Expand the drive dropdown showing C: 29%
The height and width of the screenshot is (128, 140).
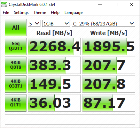point(103,23)
